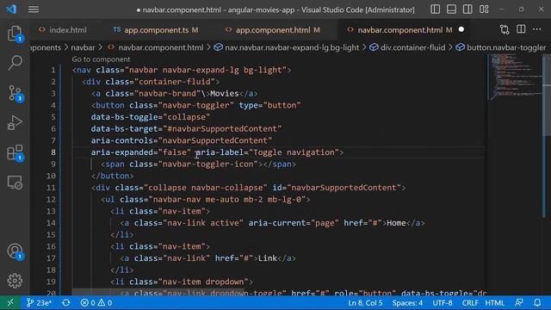Image resolution: width=551 pixels, height=310 pixels.
Task: Click the Go to component code lens
Action: click(x=101, y=59)
